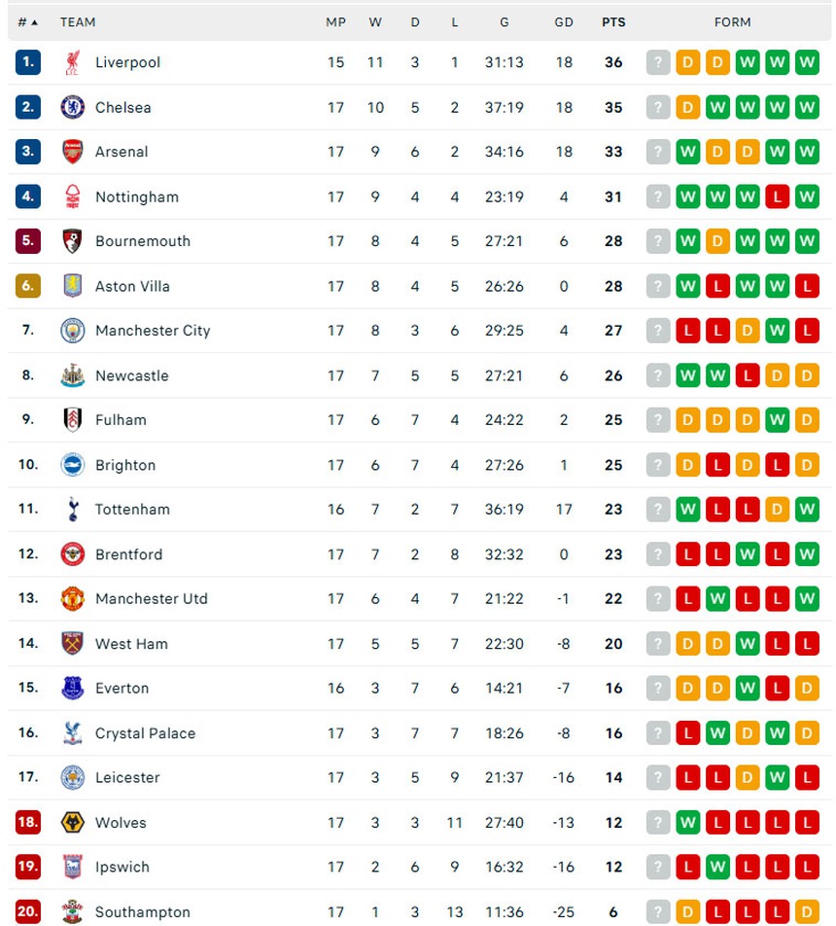Click the Southampton club crest icon
Screen dimensions: 836x926
pos(73,911)
